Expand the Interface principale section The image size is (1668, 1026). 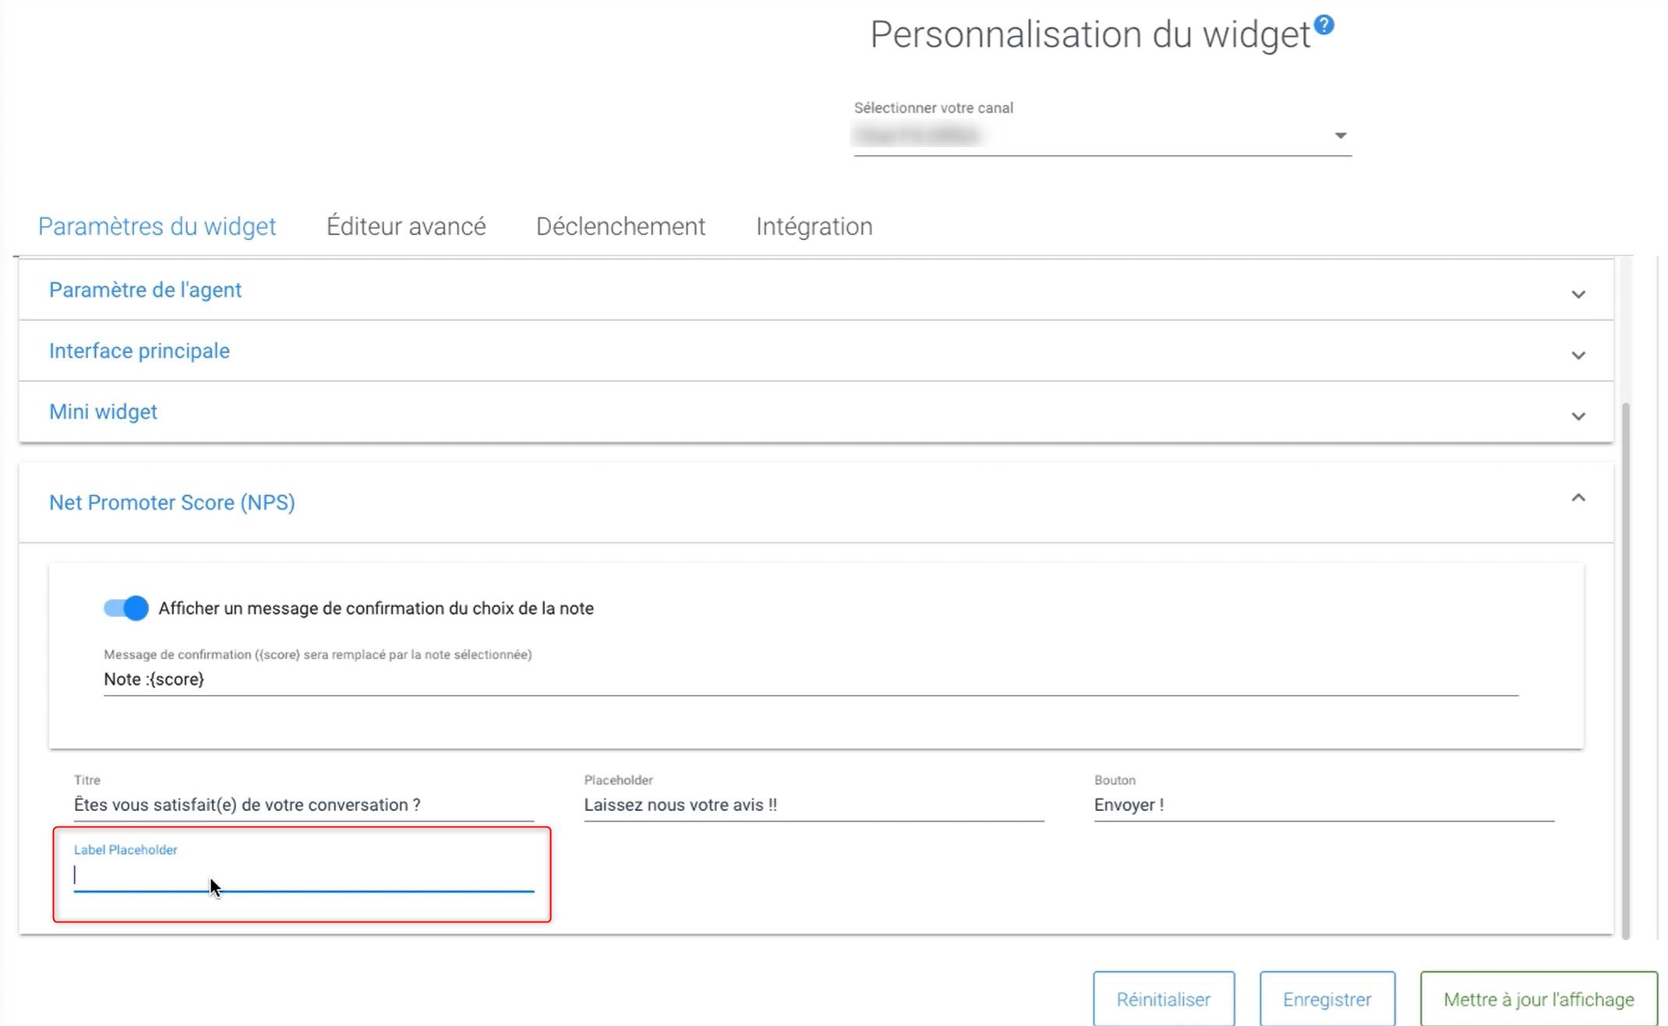[x=1578, y=354]
